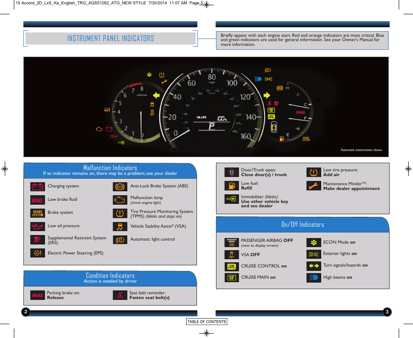Click the gear position P display
The width and height of the screenshot is (413, 338).
[212, 126]
